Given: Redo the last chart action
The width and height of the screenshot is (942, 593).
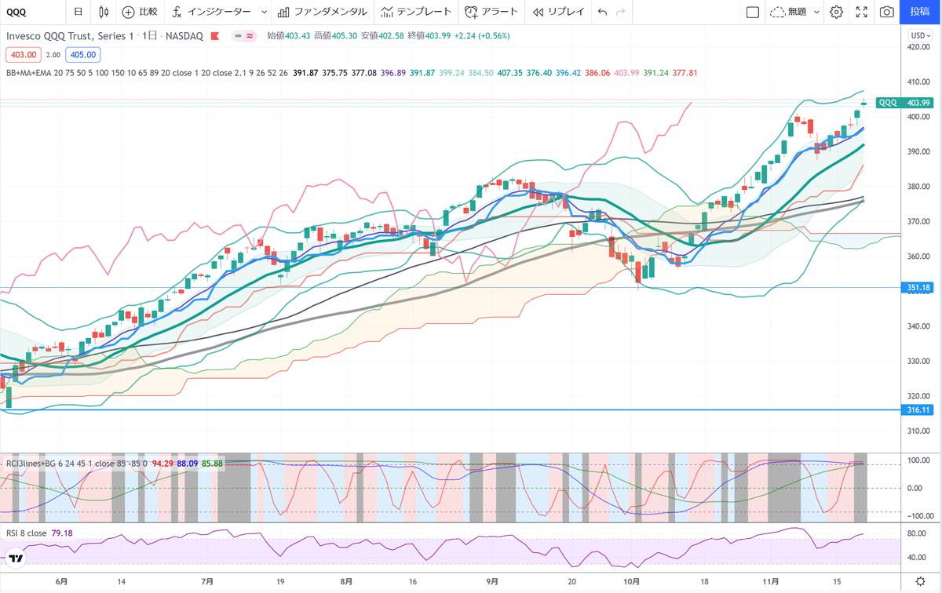Looking at the screenshot, I should click(x=621, y=12).
